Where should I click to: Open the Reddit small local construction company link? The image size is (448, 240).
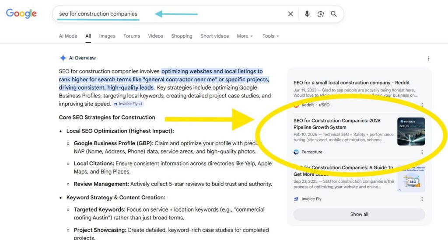click(x=351, y=83)
